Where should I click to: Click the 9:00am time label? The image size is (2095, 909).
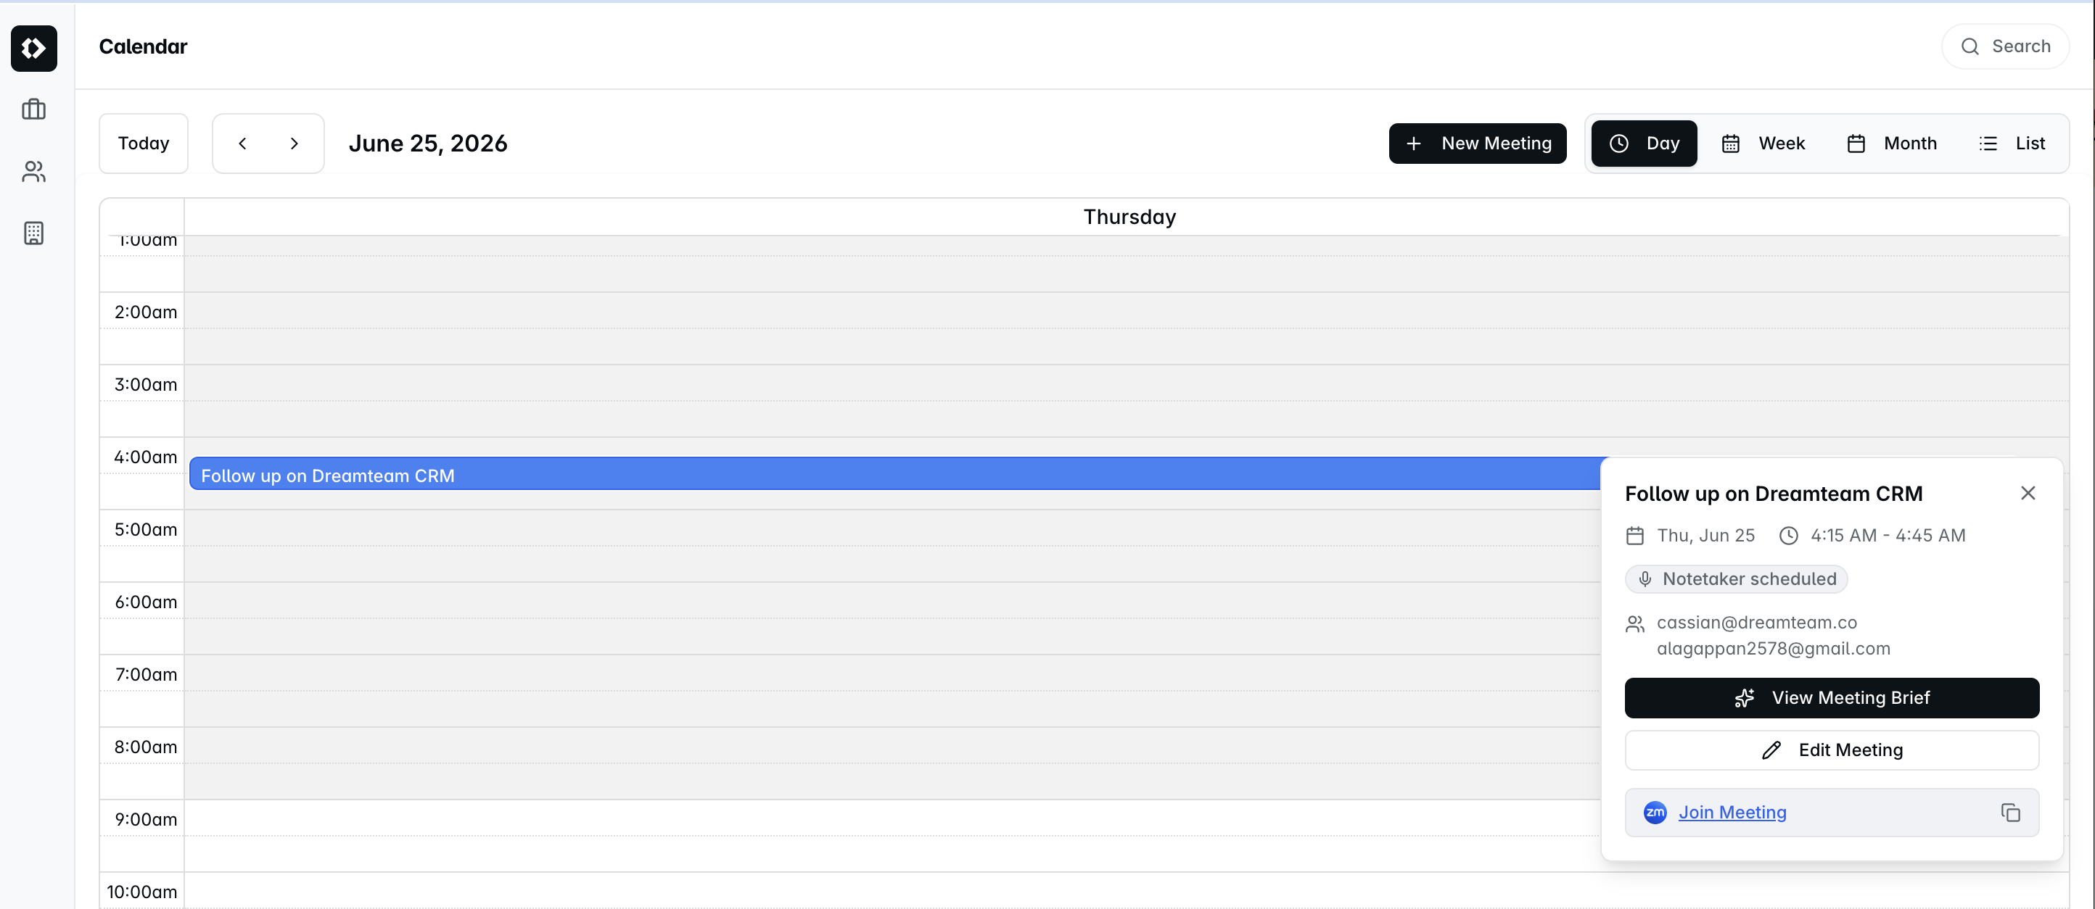(x=146, y=819)
